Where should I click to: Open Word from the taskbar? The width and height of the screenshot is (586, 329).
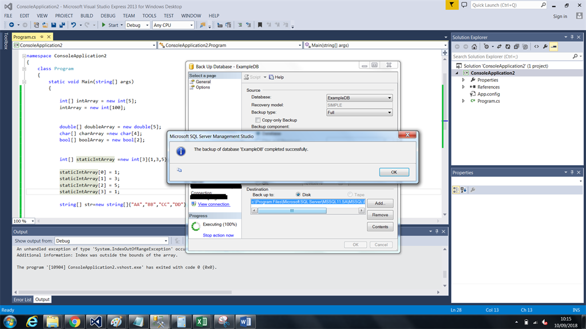pos(245,322)
